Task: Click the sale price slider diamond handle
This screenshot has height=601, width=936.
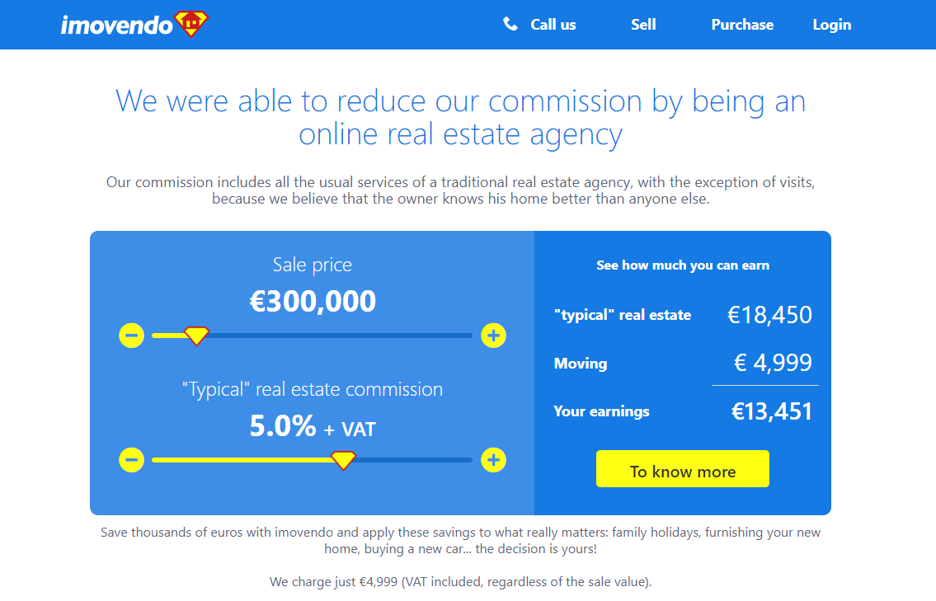Action: click(195, 336)
